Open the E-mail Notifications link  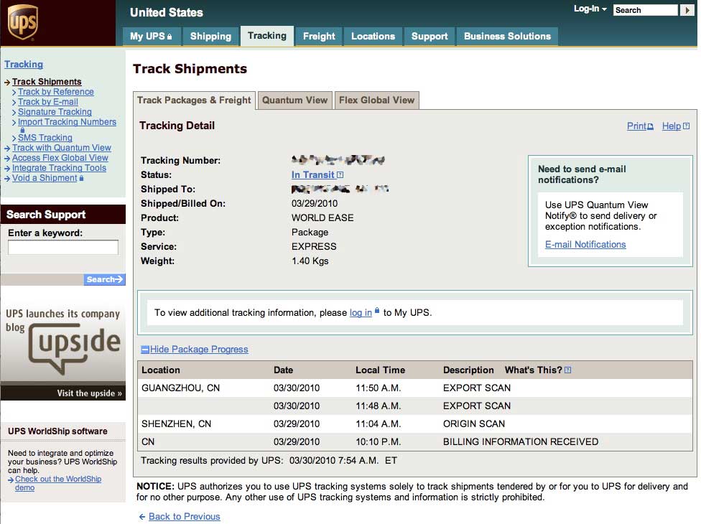(585, 245)
